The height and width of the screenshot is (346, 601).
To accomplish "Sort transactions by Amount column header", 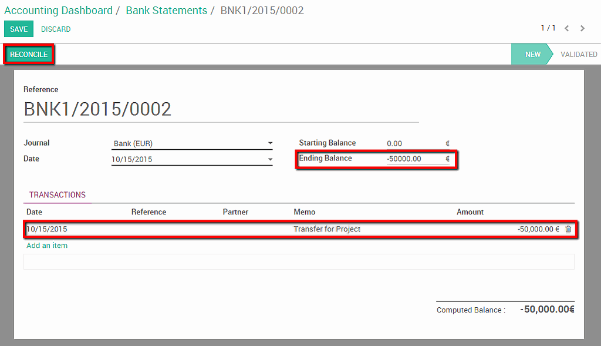I will (x=470, y=212).
